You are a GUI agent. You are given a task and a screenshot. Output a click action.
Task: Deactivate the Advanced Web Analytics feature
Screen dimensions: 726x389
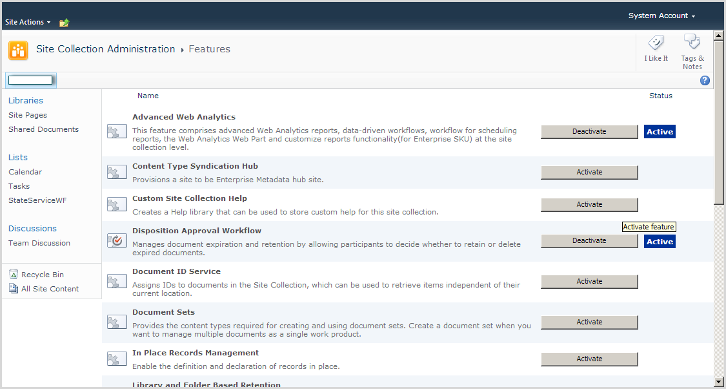tap(589, 132)
